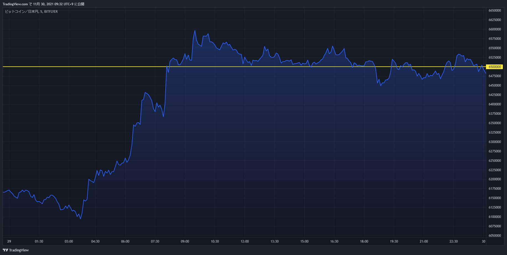Select the 6300000 price axis label
The height and width of the screenshot is (255, 507).
[495, 142]
